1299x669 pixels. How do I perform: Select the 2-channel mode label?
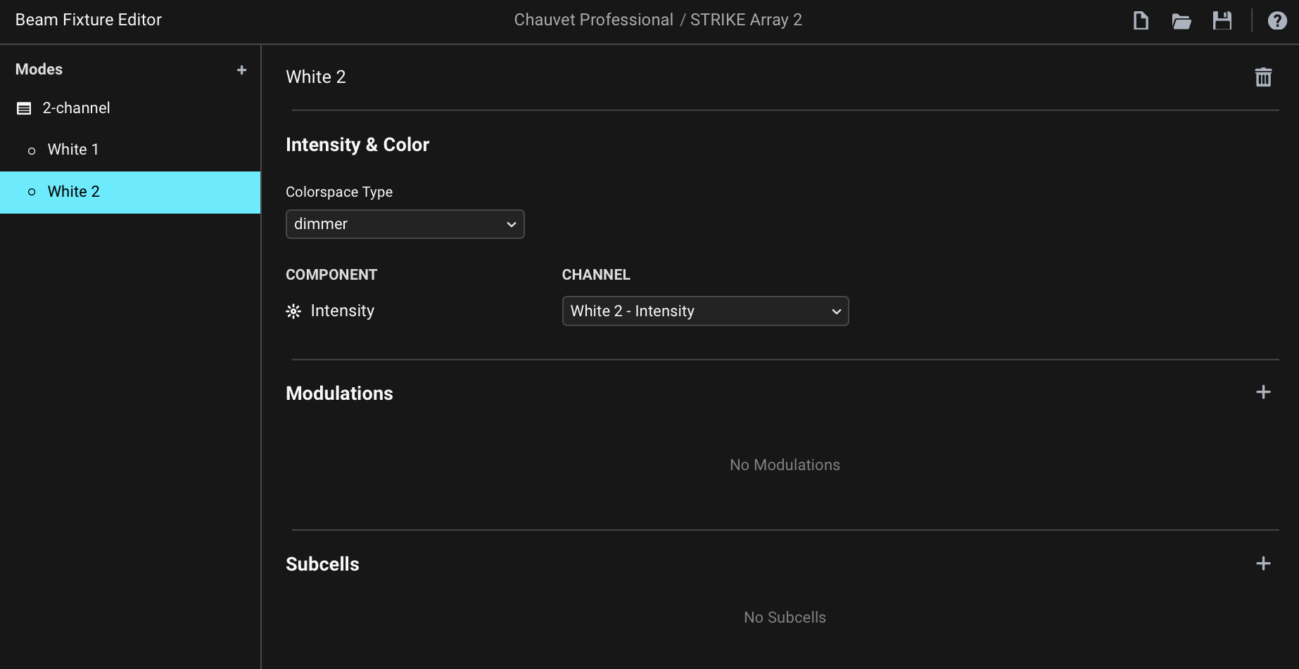point(76,108)
